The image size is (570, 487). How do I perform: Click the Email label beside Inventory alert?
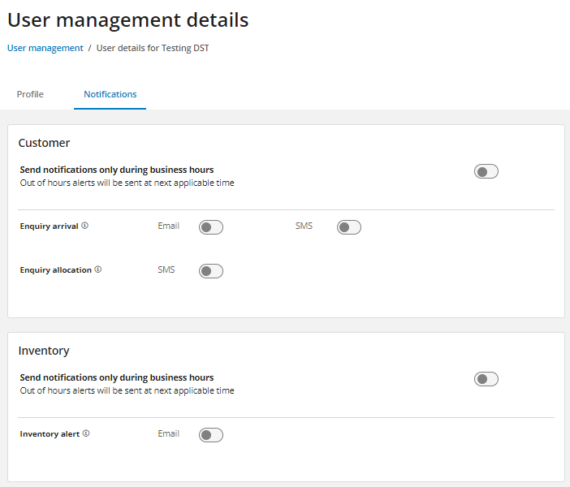[x=168, y=433]
